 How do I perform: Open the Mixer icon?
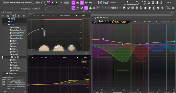137,8
